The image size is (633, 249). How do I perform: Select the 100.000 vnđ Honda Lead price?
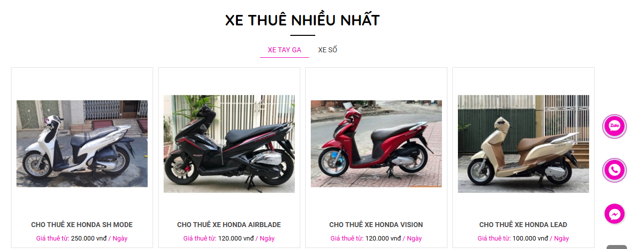[530, 239]
